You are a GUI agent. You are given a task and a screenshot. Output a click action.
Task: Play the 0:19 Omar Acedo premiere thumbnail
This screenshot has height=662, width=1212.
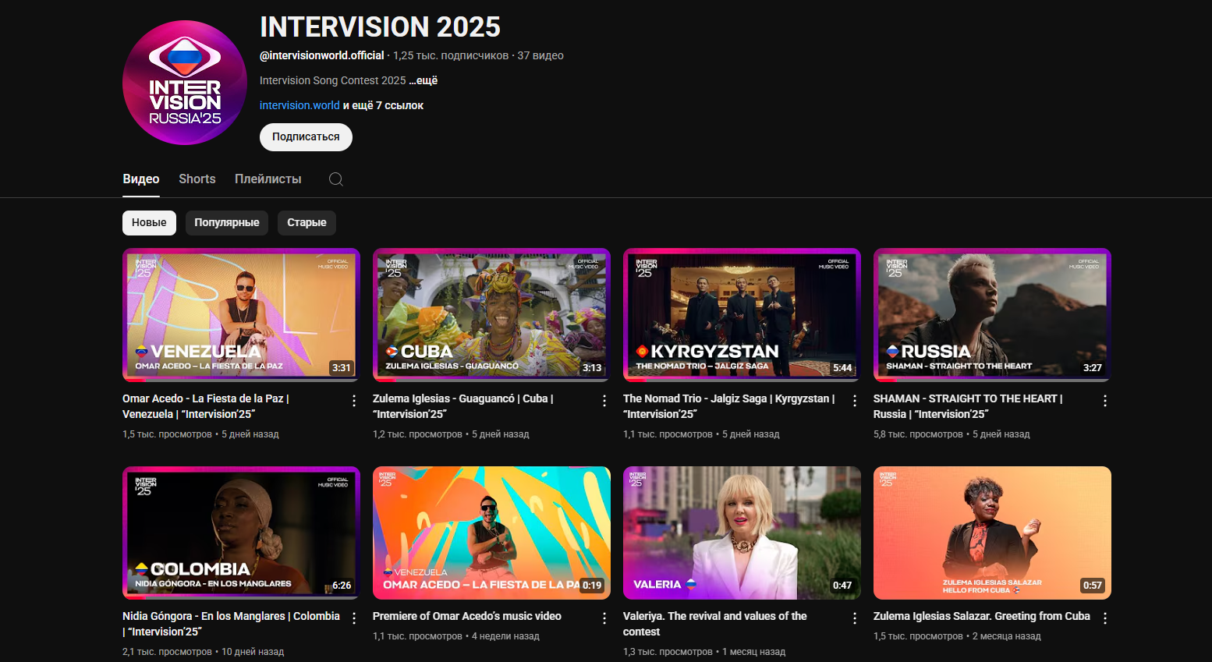(491, 533)
